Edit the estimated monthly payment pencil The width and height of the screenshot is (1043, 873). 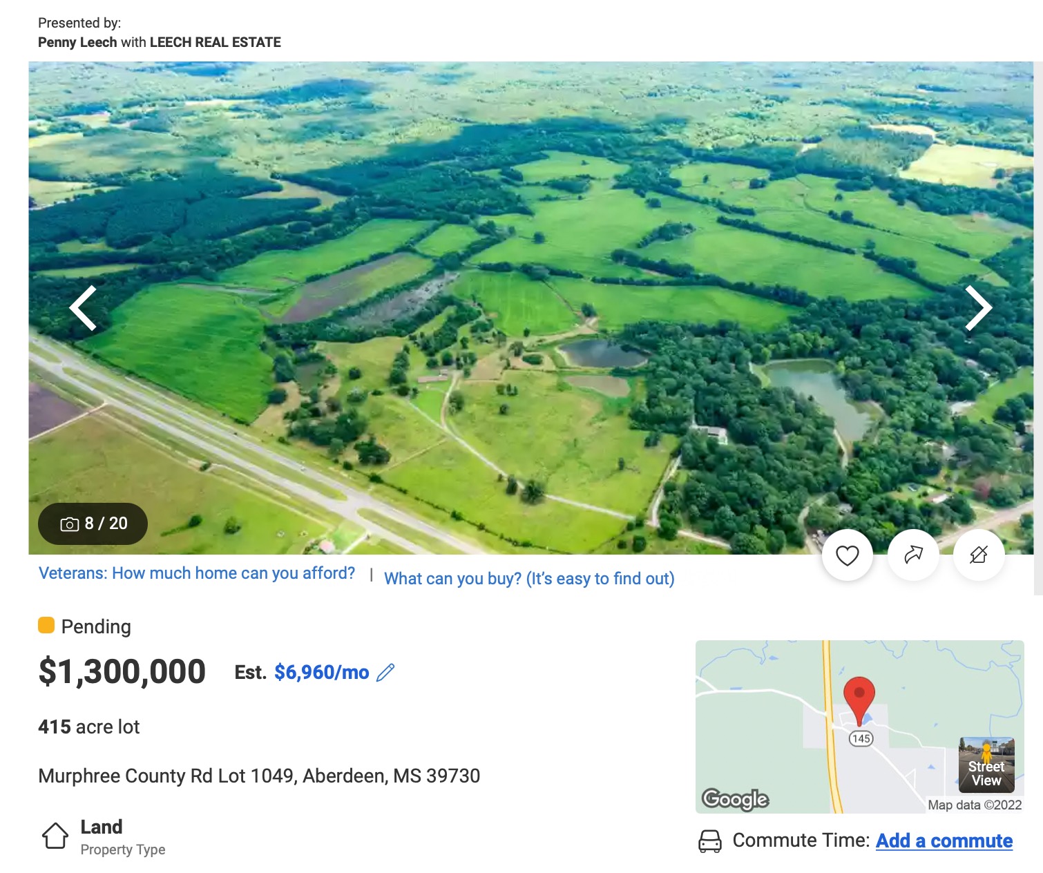(x=385, y=673)
